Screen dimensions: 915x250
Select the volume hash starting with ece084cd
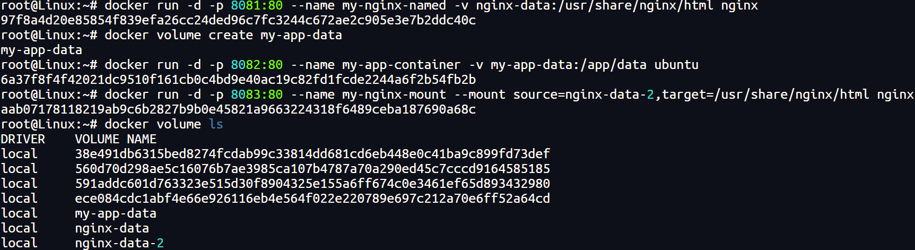point(312,199)
